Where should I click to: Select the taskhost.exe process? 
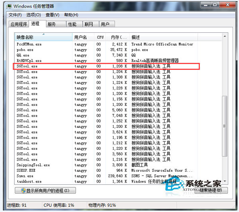106,181
